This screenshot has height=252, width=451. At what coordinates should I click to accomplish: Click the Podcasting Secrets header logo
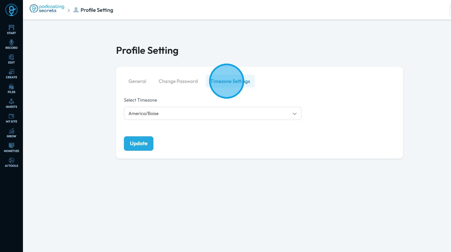pos(47,9)
